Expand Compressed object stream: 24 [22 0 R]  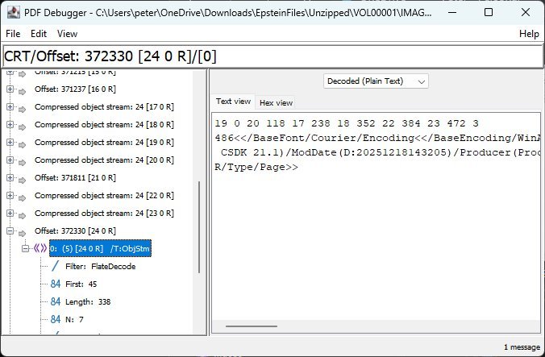point(10,196)
